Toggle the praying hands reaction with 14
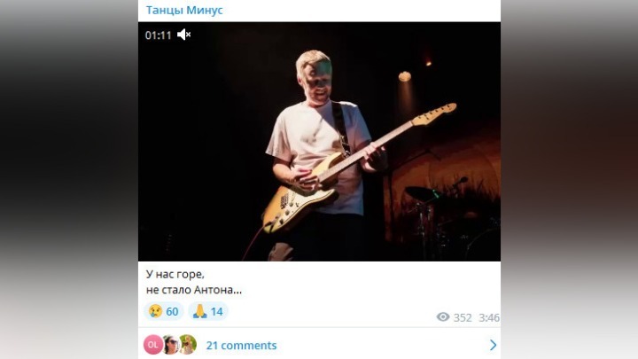Image resolution: width=638 pixels, height=359 pixels. click(208, 311)
